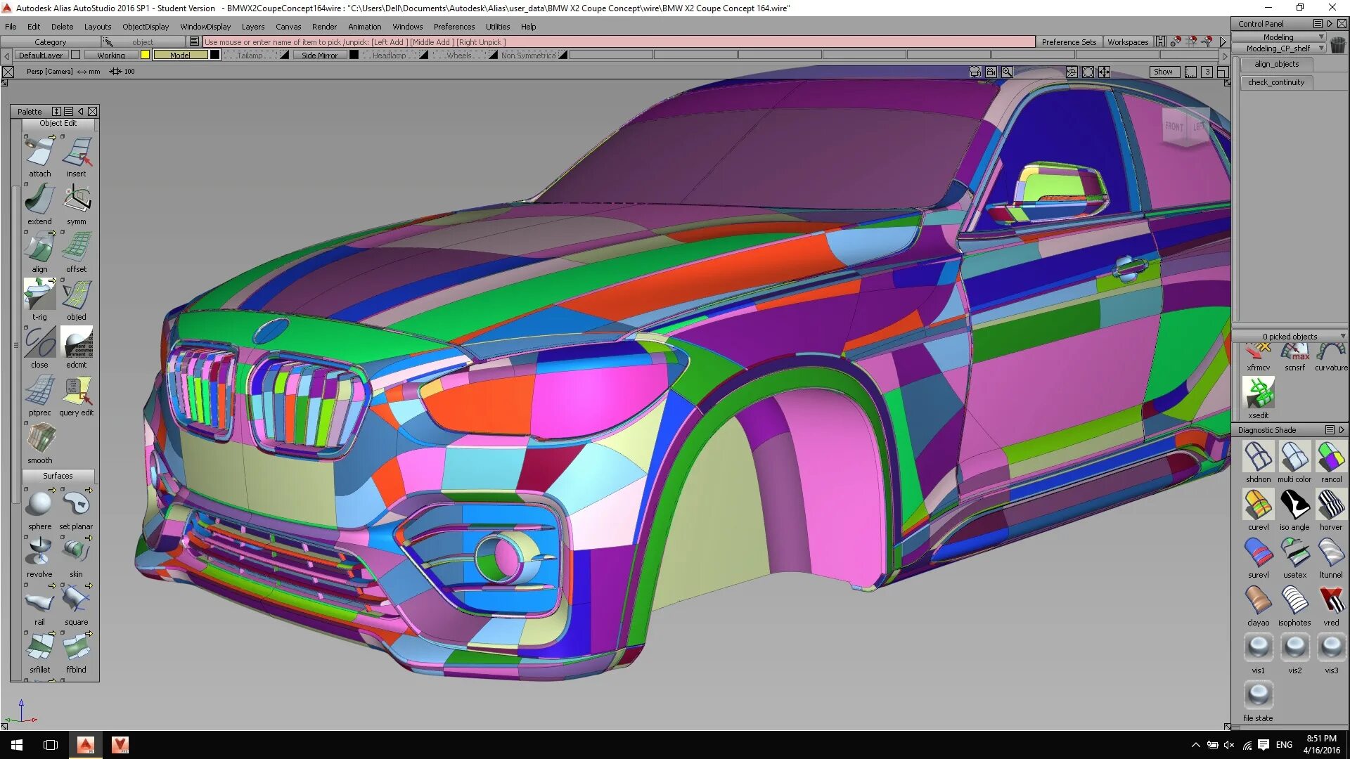1350x759 pixels.
Task: Click the curvature evaluation tool
Action: 1331,352
